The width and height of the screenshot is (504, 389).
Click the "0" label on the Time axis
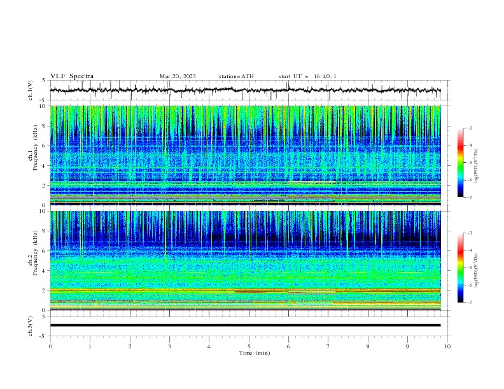tap(50, 346)
